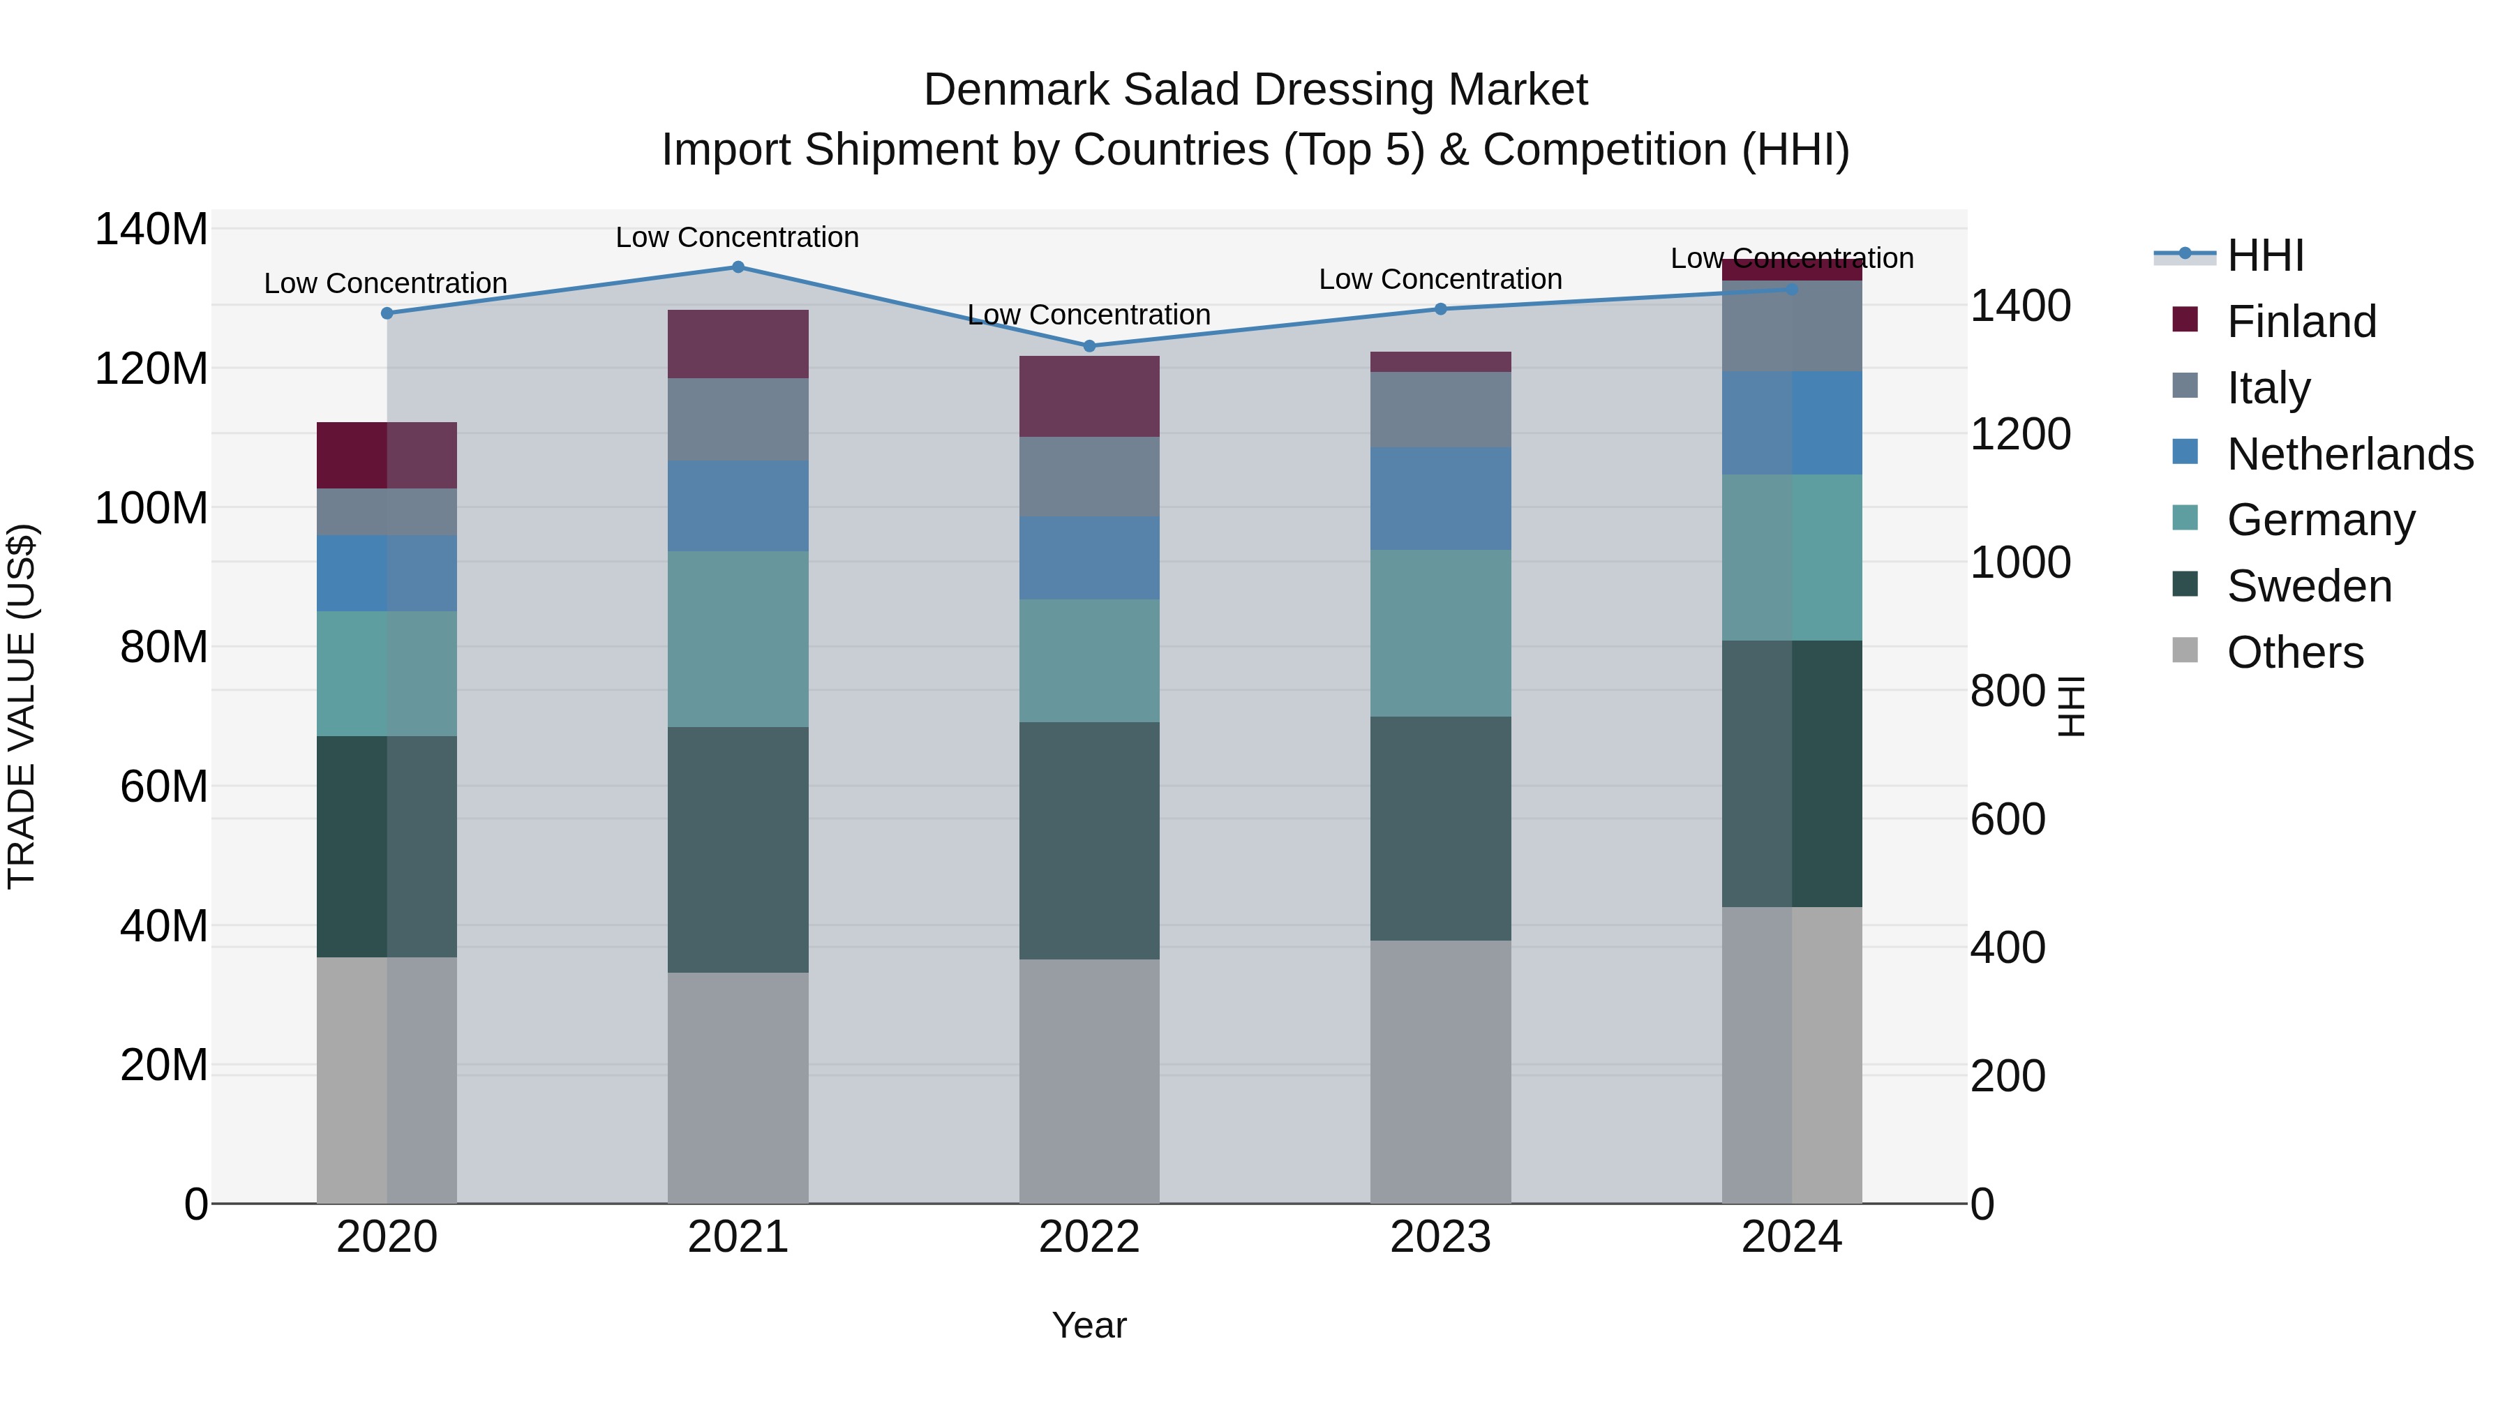
Task: Click the Year axis title
Action: (1089, 1325)
